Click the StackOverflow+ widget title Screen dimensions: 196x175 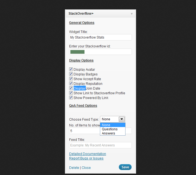click(x=81, y=14)
